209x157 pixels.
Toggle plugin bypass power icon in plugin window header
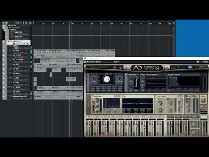(x=85, y=62)
